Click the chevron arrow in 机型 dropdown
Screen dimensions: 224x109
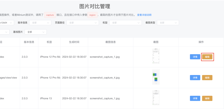pos(138,23)
